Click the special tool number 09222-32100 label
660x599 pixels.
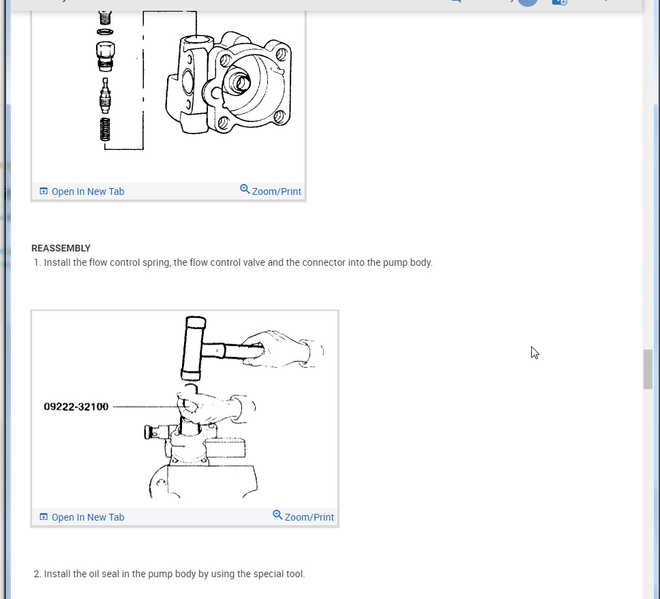pos(76,407)
